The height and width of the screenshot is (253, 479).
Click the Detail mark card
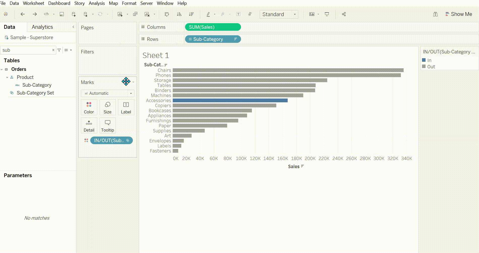[89, 125]
